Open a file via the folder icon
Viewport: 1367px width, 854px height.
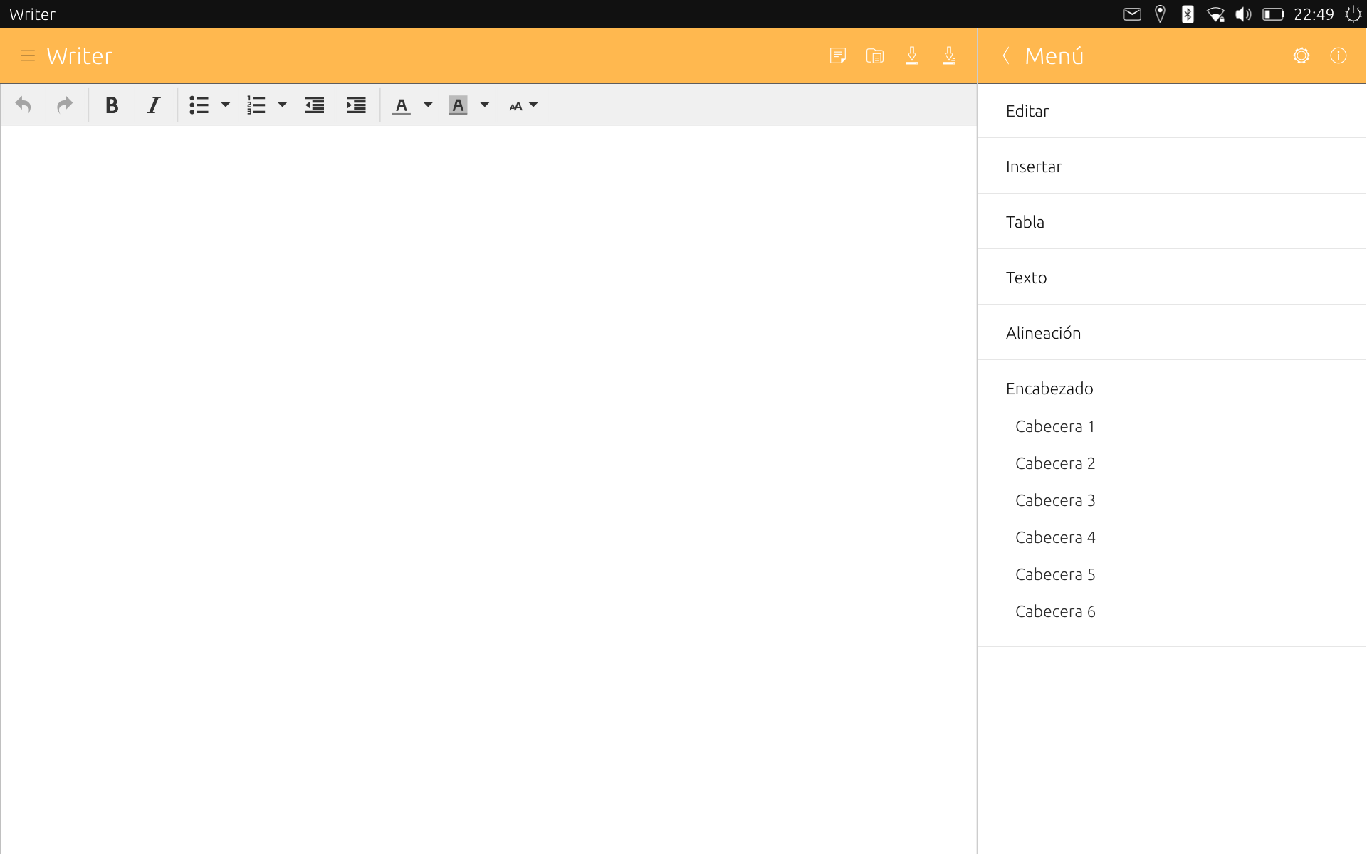[875, 56]
